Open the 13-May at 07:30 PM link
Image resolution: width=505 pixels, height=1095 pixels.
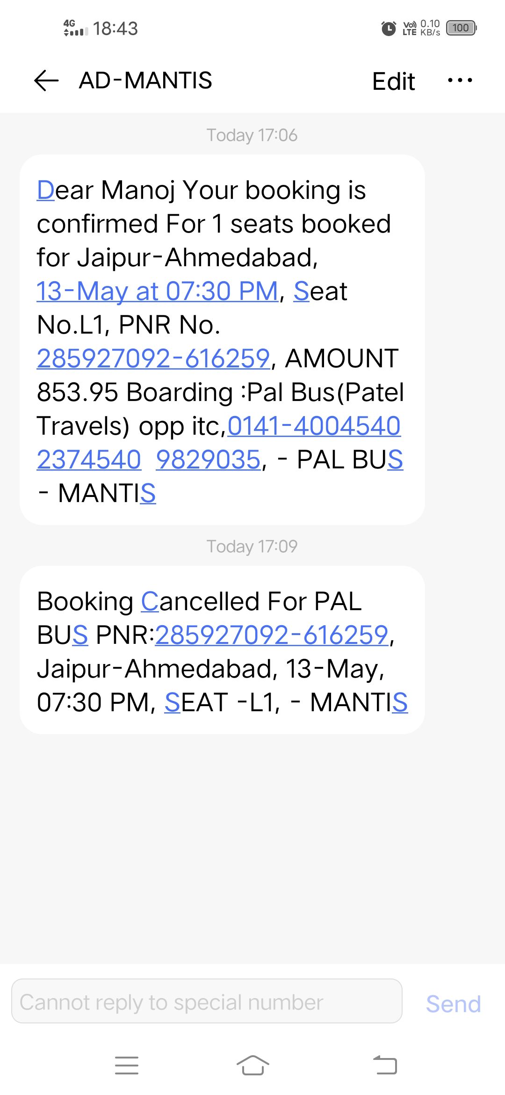(x=158, y=291)
